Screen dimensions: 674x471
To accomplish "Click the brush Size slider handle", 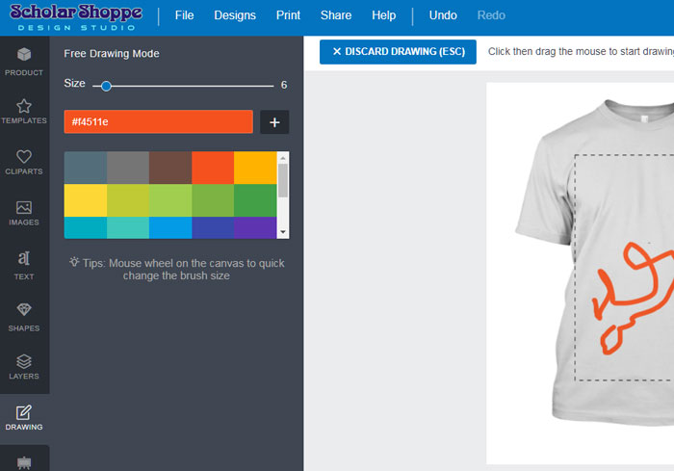I will click(106, 86).
